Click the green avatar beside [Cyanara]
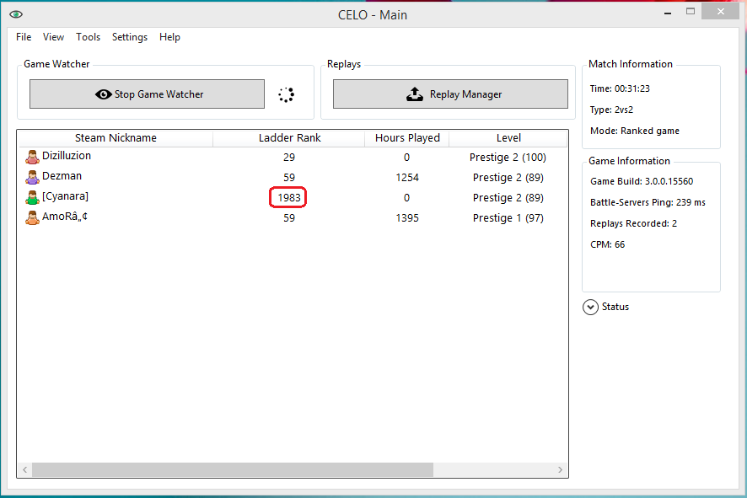This screenshot has width=747, height=498. click(x=32, y=197)
